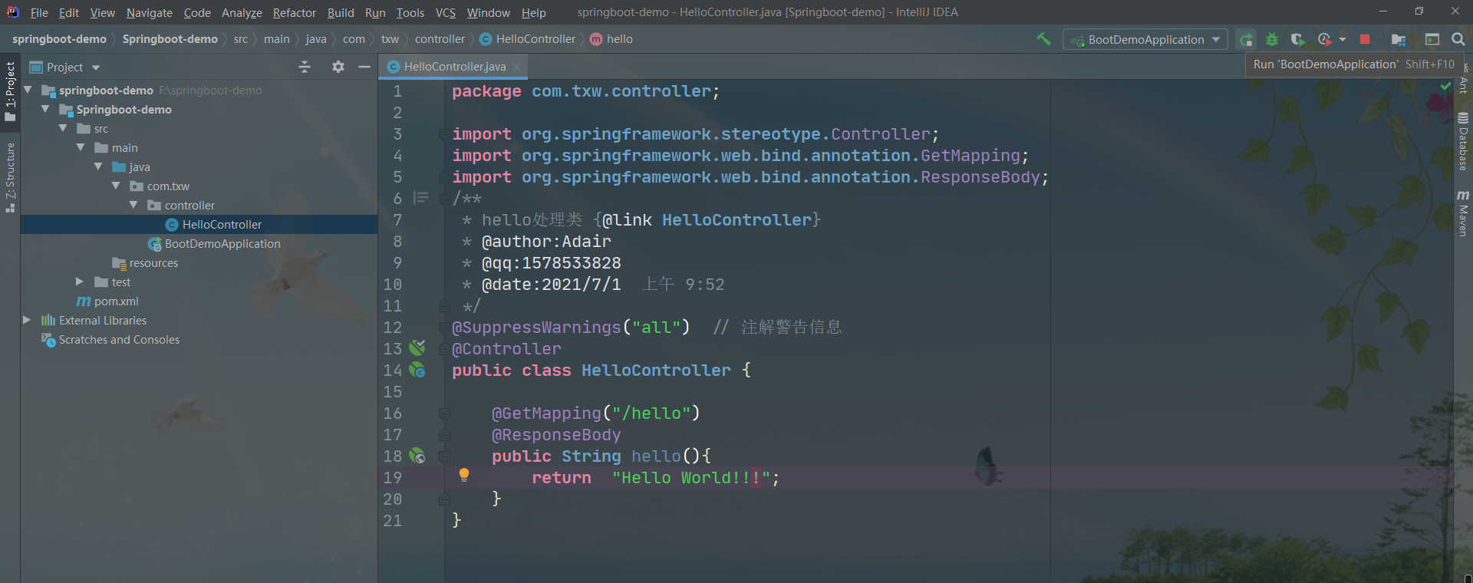This screenshot has width=1473, height=583.
Task: Fold the import block at line 3
Action: [444, 134]
